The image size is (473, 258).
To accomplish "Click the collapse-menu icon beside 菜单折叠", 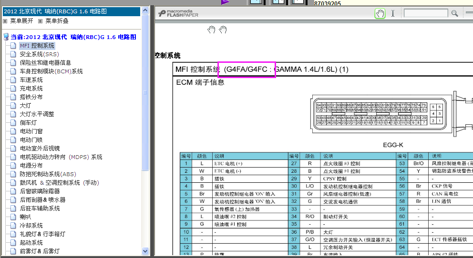I will (40, 21).
